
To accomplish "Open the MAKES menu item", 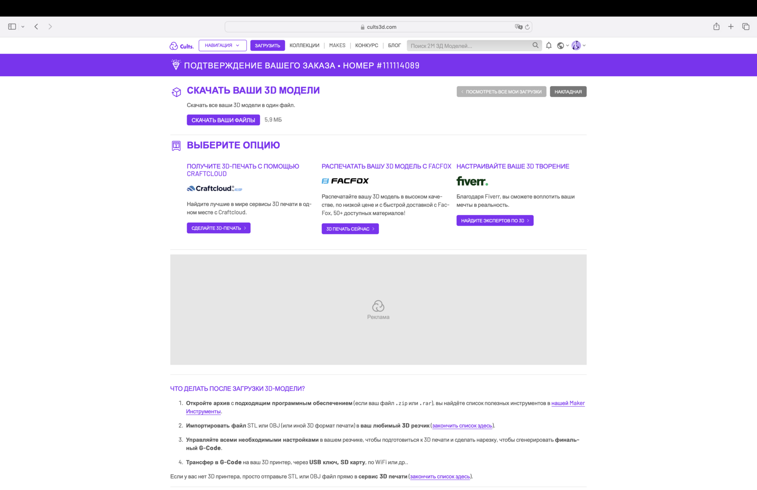I will tap(337, 46).
